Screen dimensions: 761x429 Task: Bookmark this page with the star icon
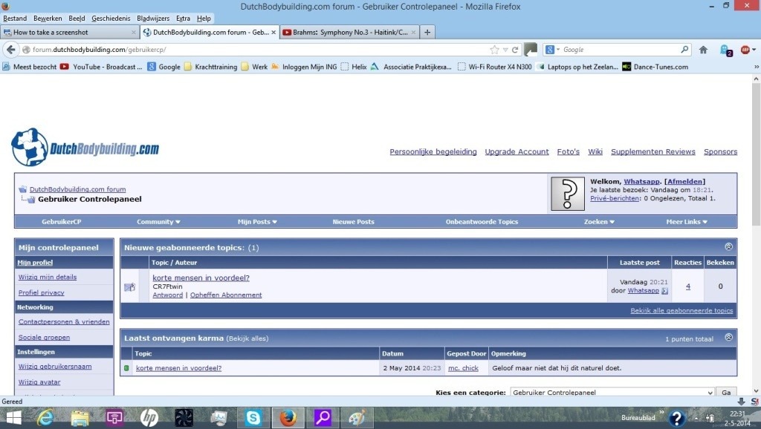(x=494, y=50)
